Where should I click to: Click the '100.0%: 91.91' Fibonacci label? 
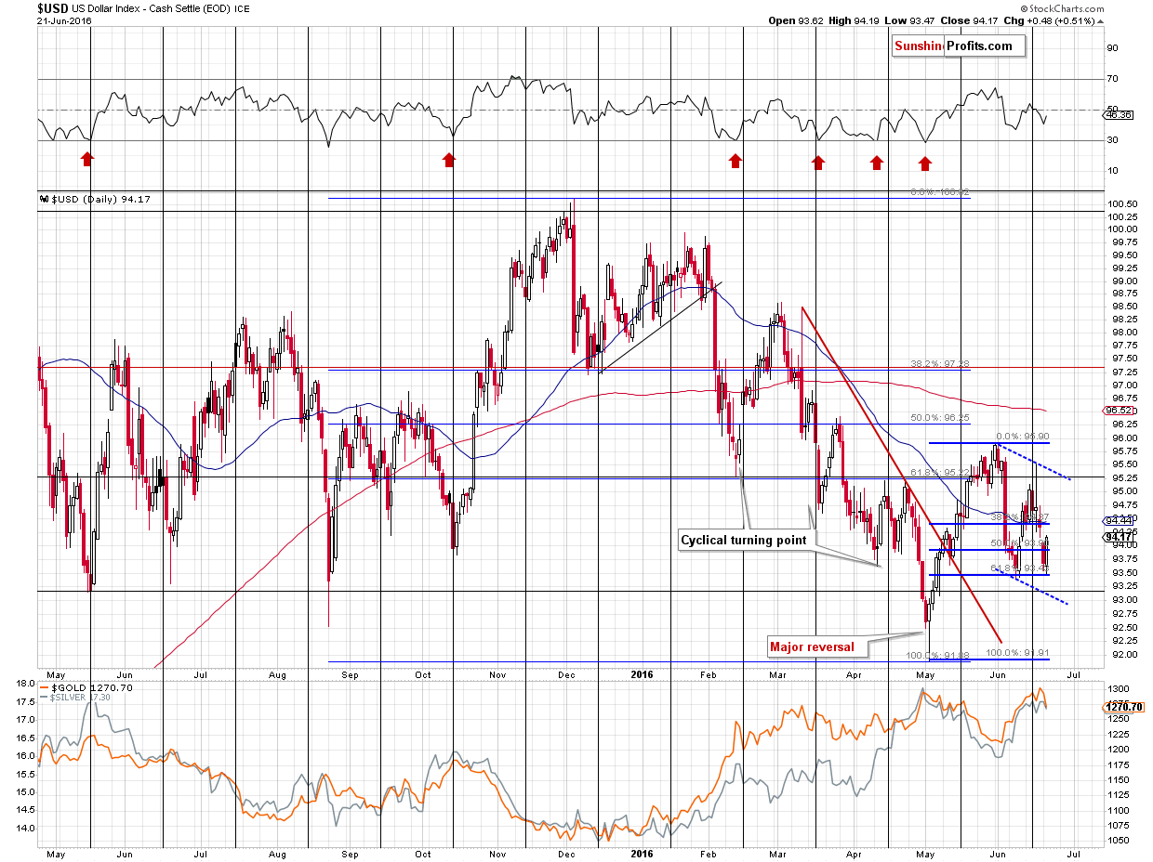pos(1017,653)
